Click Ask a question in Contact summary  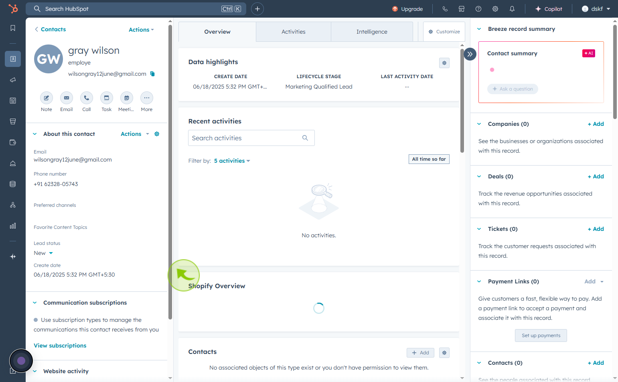click(513, 89)
